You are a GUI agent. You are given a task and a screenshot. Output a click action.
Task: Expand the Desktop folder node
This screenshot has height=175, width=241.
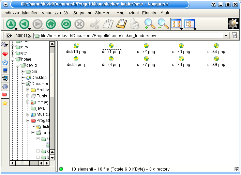point(22,78)
